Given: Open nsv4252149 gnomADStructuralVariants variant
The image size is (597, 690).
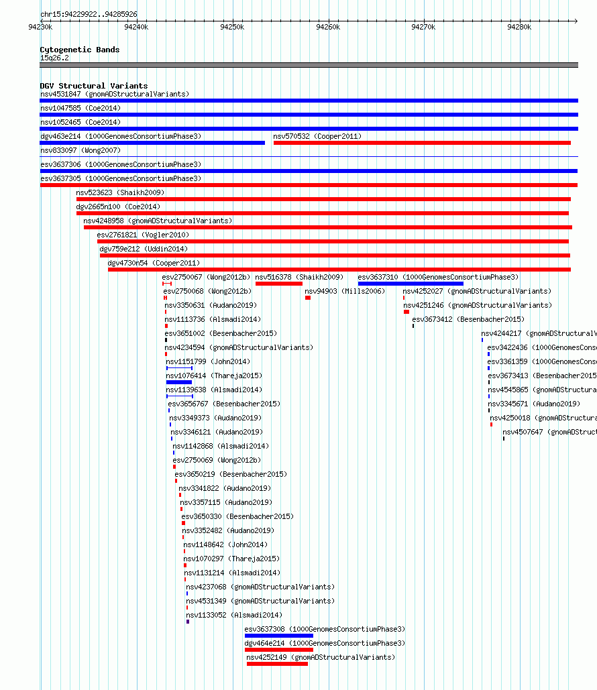Looking at the screenshot, I should 321,657.
